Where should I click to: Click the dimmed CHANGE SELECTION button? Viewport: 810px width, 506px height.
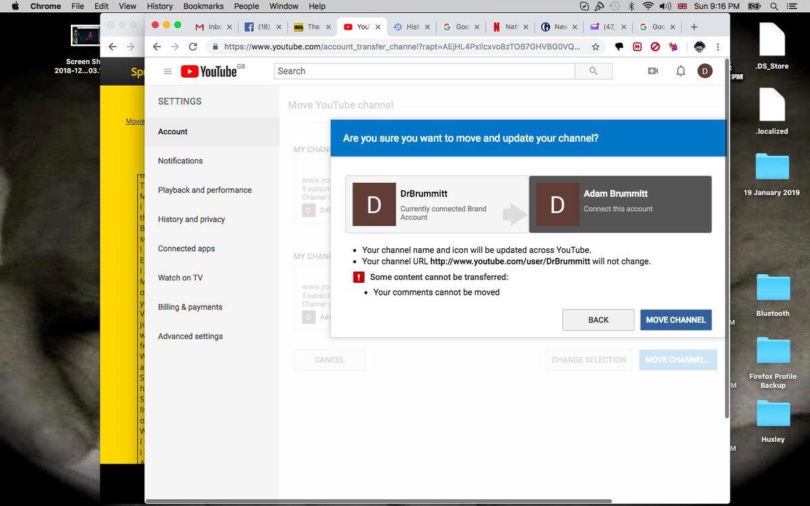click(589, 360)
